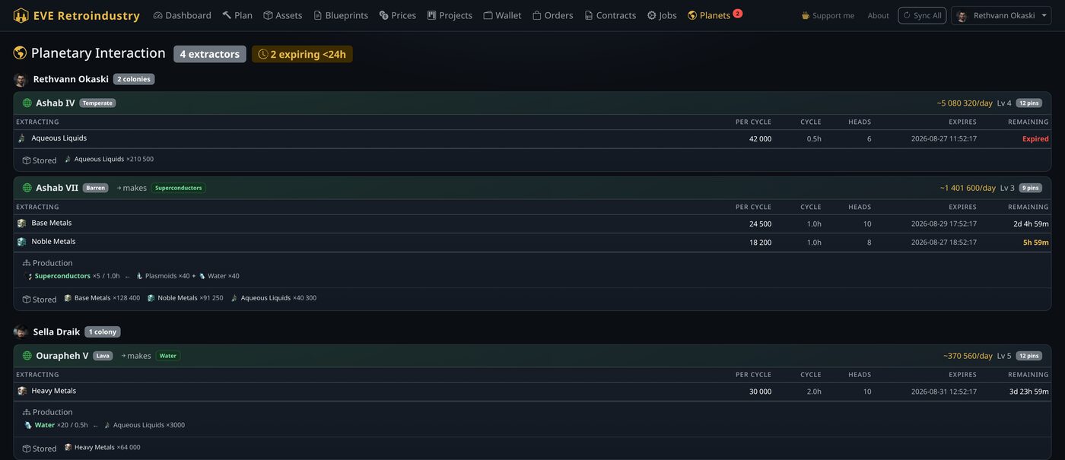The width and height of the screenshot is (1065, 460).
Task: Click the Planetary Interaction globe icon
Action: 20,53
